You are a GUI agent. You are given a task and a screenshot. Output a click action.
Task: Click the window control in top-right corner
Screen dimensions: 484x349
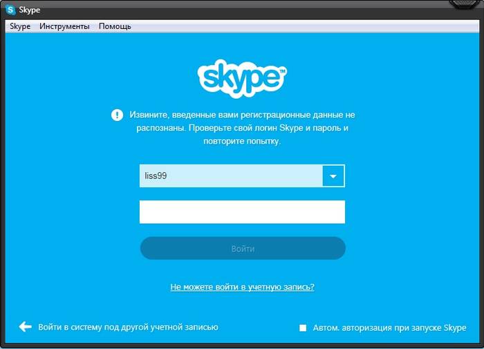465,3
